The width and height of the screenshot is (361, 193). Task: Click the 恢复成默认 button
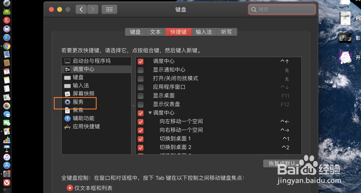(282, 163)
